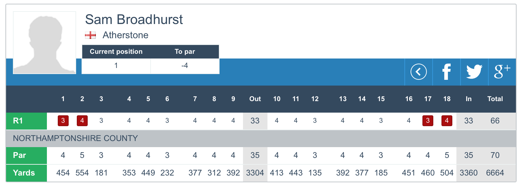
Task: Click the Atherstone club name
Action: pos(125,35)
